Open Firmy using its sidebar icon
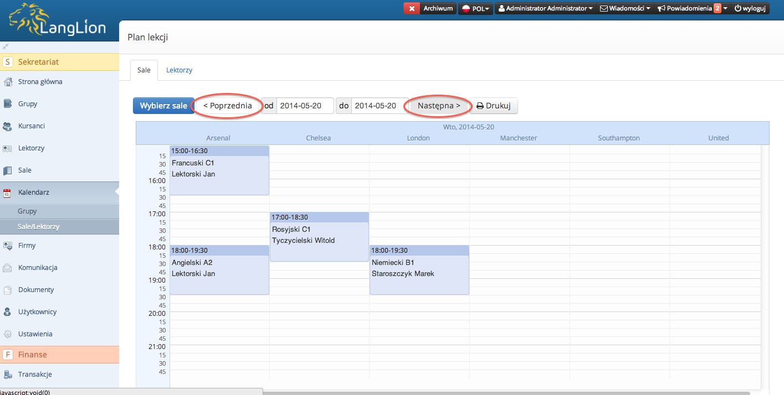 [8, 246]
